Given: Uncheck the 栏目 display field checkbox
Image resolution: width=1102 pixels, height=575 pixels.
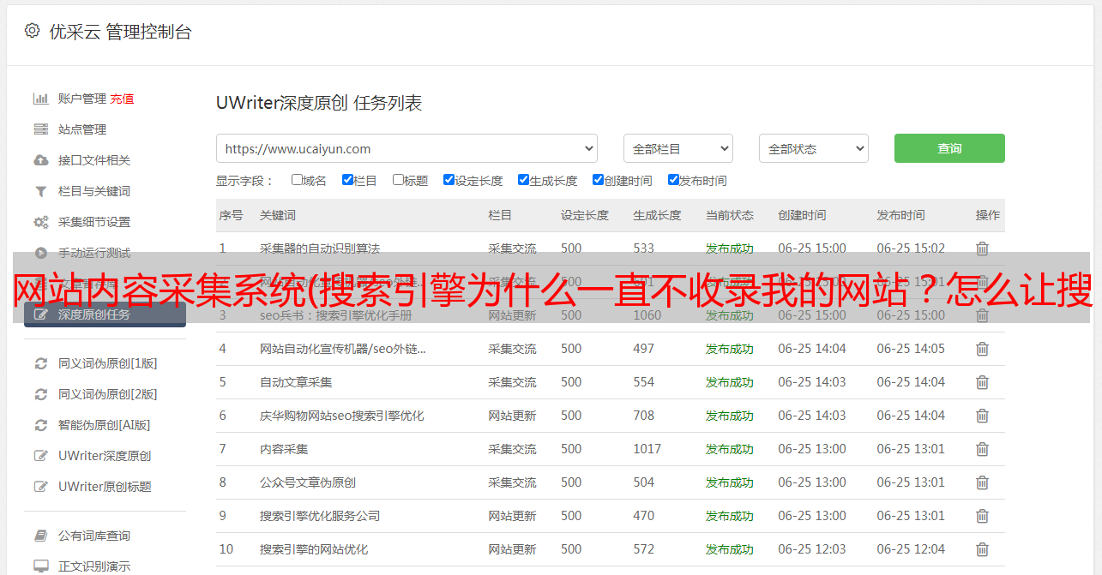Looking at the screenshot, I should [x=347, y=180].
